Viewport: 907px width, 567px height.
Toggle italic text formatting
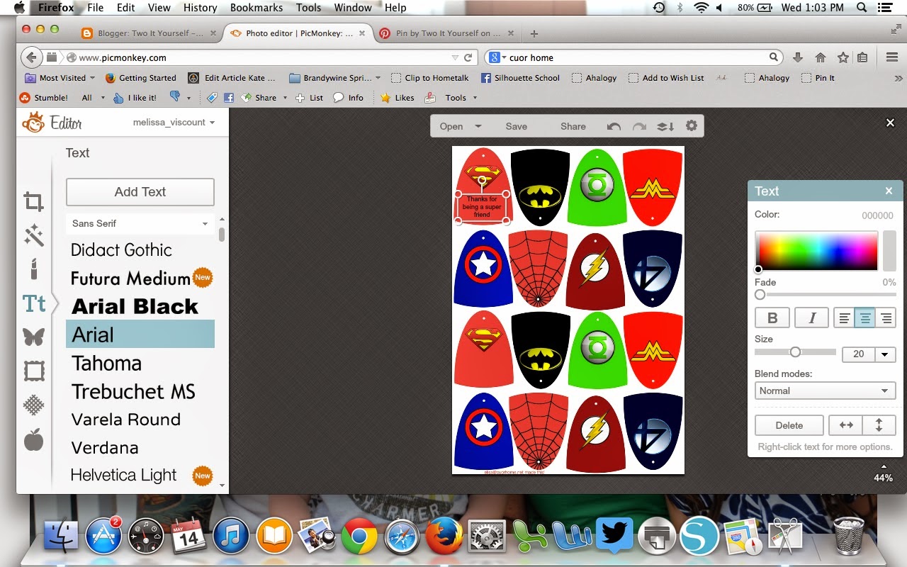[x=812, y=318]
